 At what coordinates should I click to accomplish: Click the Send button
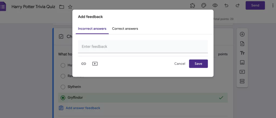pyautogui.click(x=255, y=5)
